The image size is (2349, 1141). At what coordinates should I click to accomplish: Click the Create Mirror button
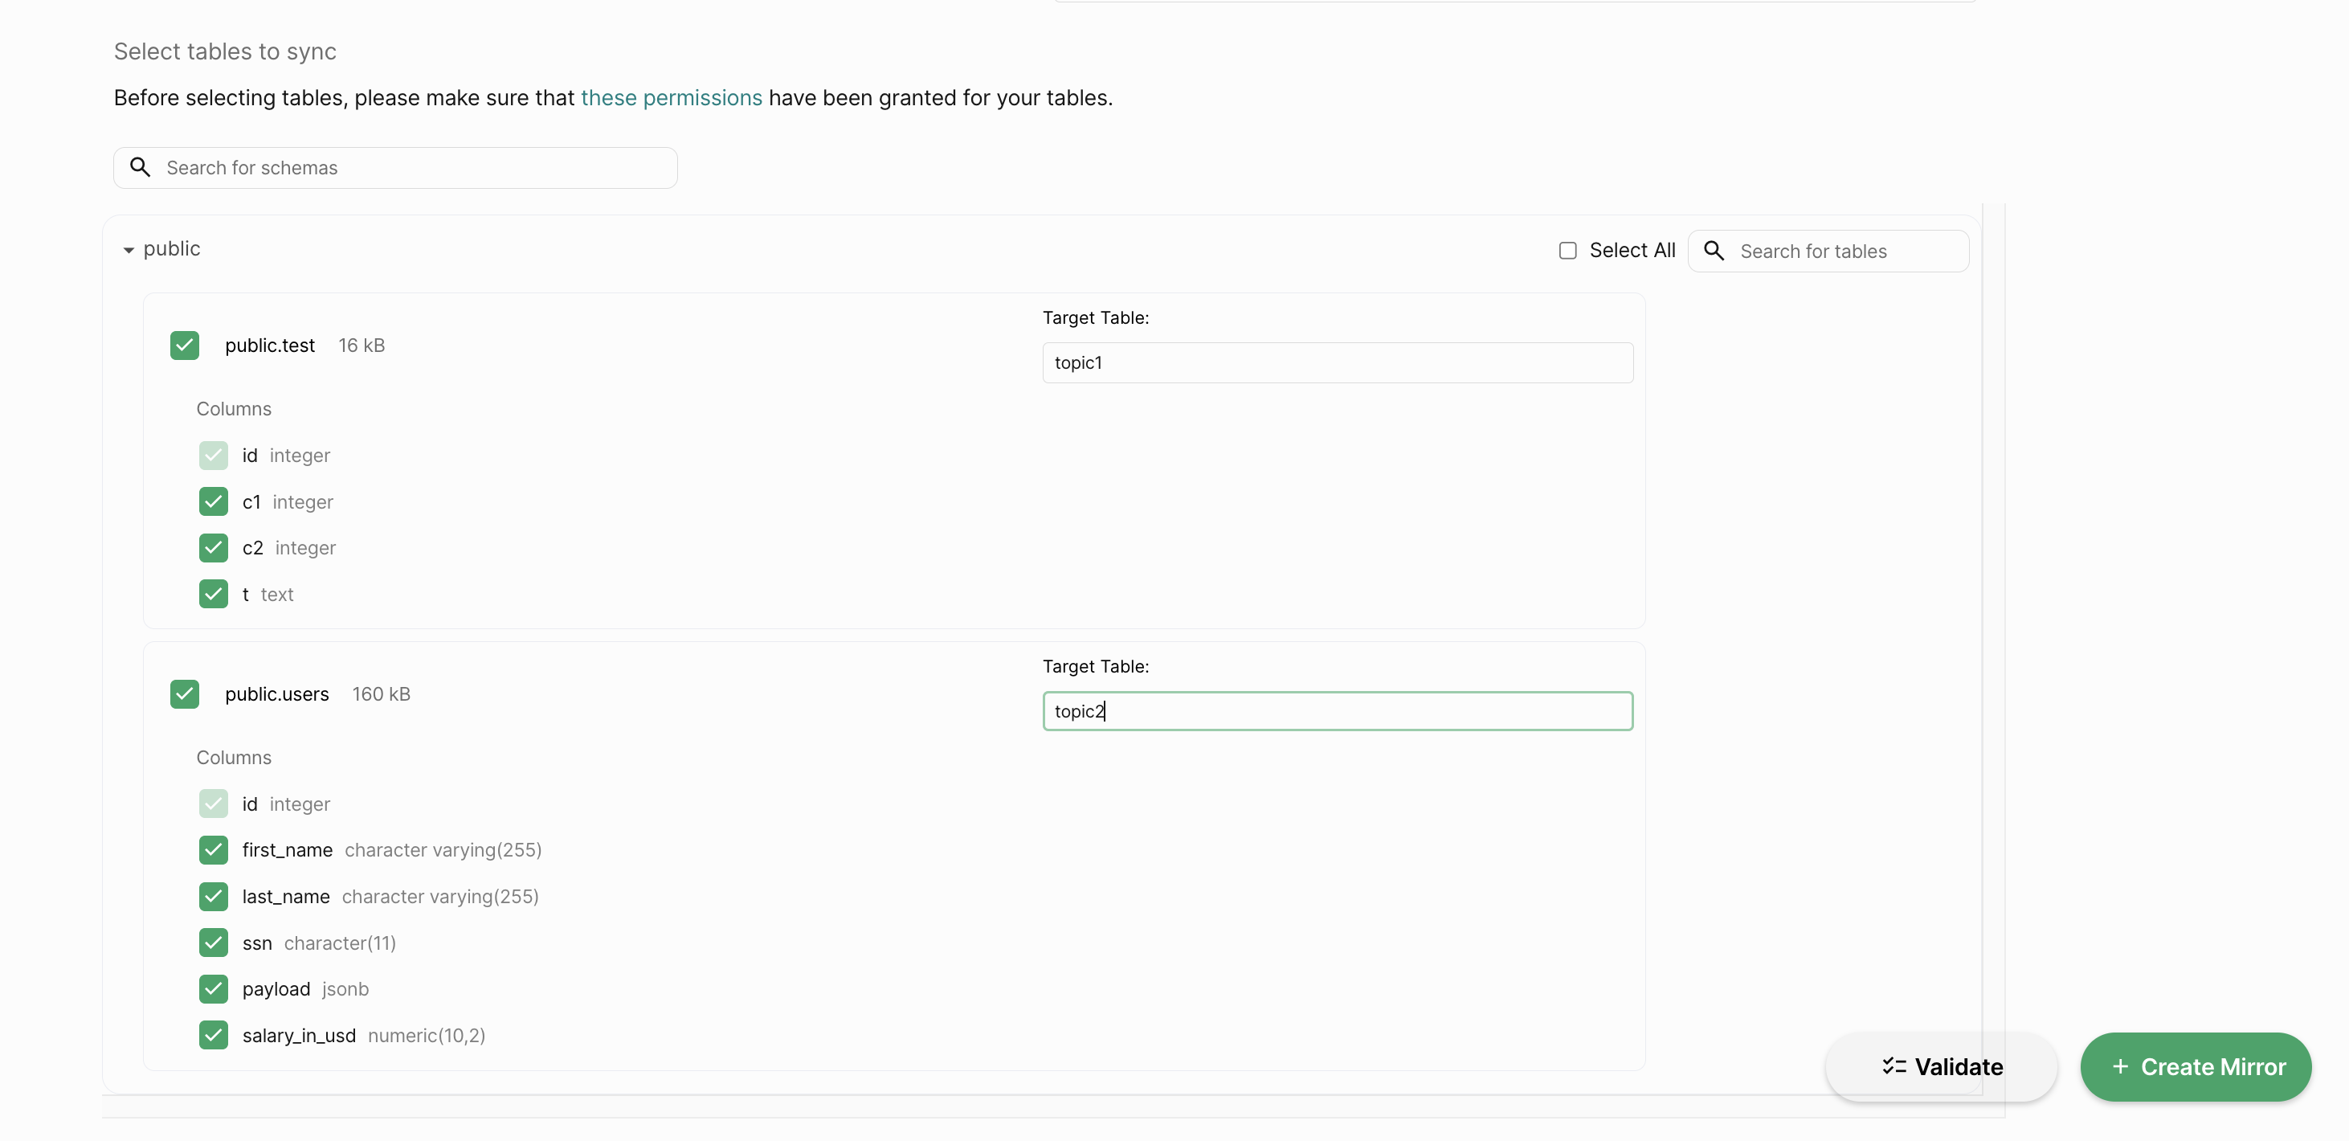2195,1066
